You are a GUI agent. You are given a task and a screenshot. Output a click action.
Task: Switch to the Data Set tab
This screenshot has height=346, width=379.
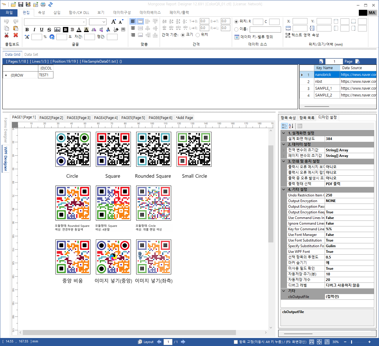pos(31,55)
